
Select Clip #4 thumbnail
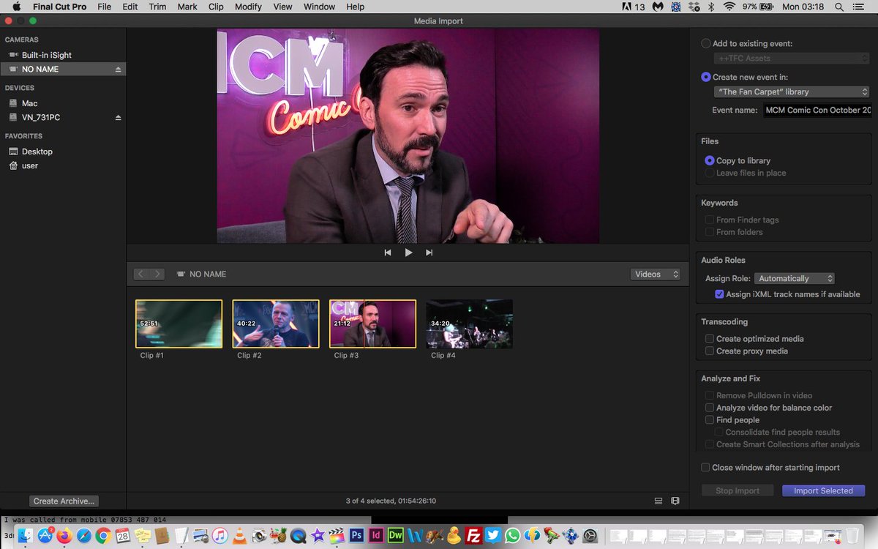469,324
